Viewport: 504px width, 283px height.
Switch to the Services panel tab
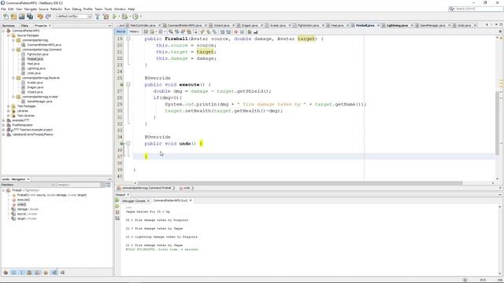click(9, 26)
